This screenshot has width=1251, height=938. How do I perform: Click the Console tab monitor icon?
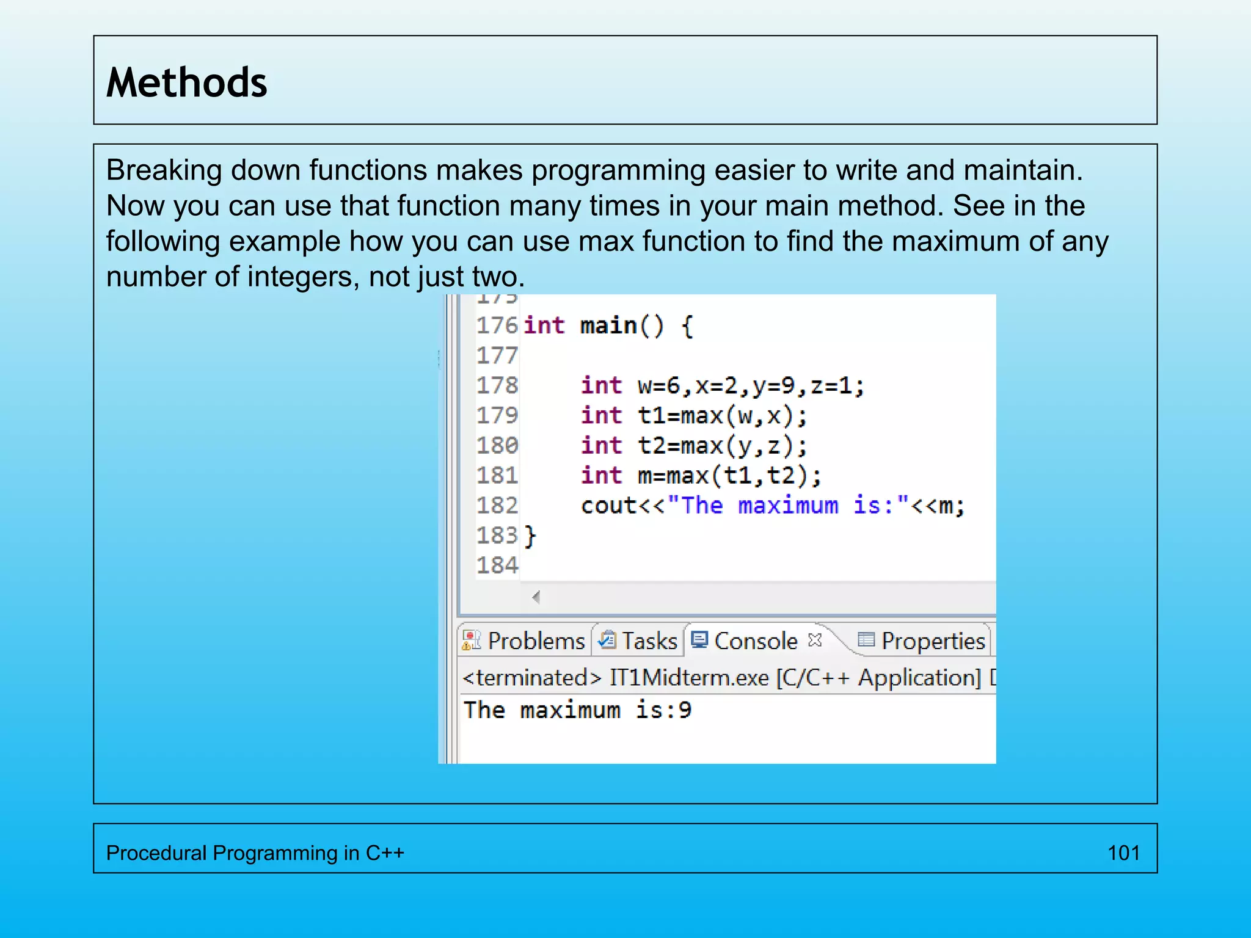[699, 639]
